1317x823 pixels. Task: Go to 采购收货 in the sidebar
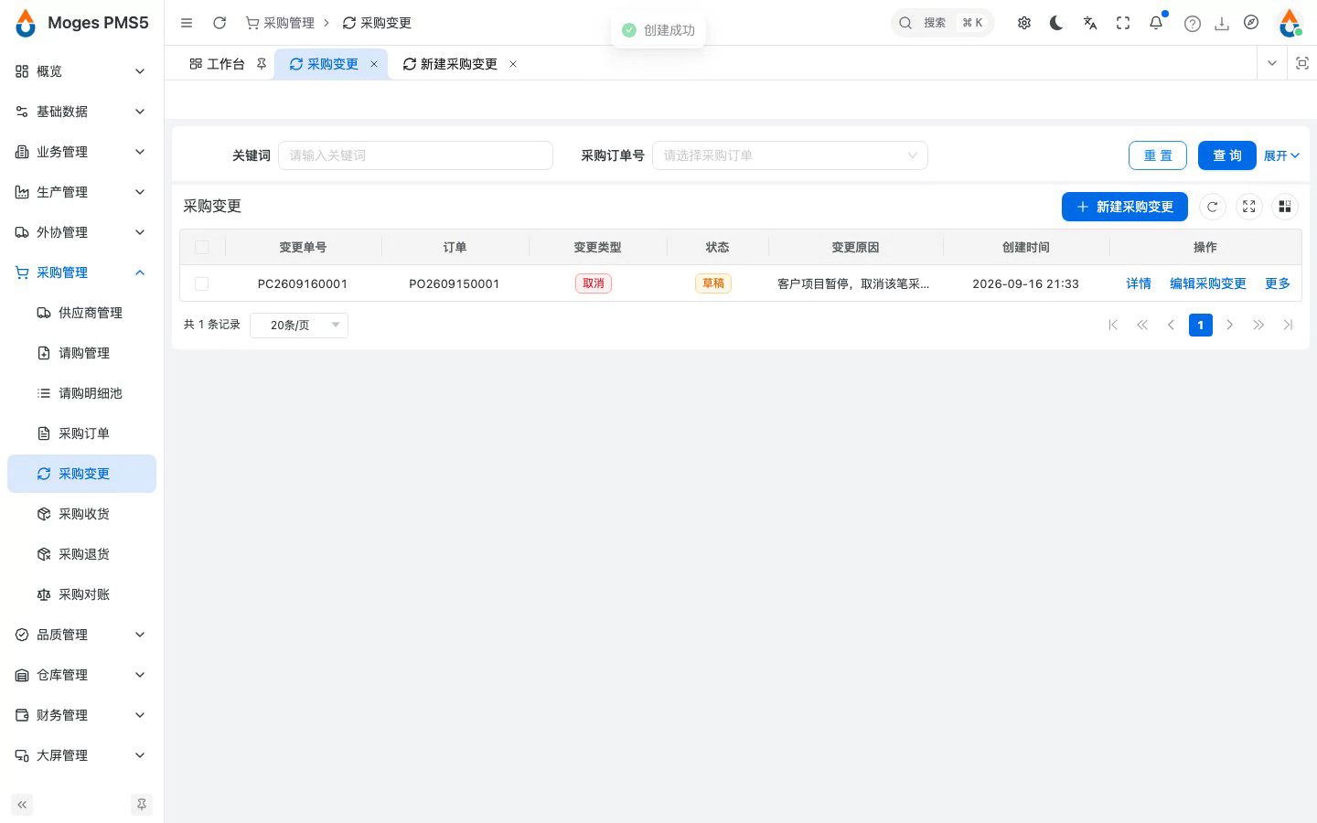tap(81, 514)
